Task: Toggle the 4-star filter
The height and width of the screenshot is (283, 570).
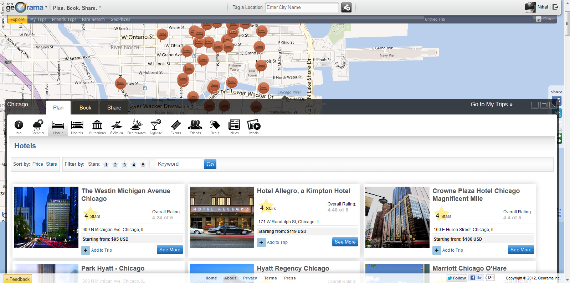Action: pyautogui.click(x=134, y=165)
